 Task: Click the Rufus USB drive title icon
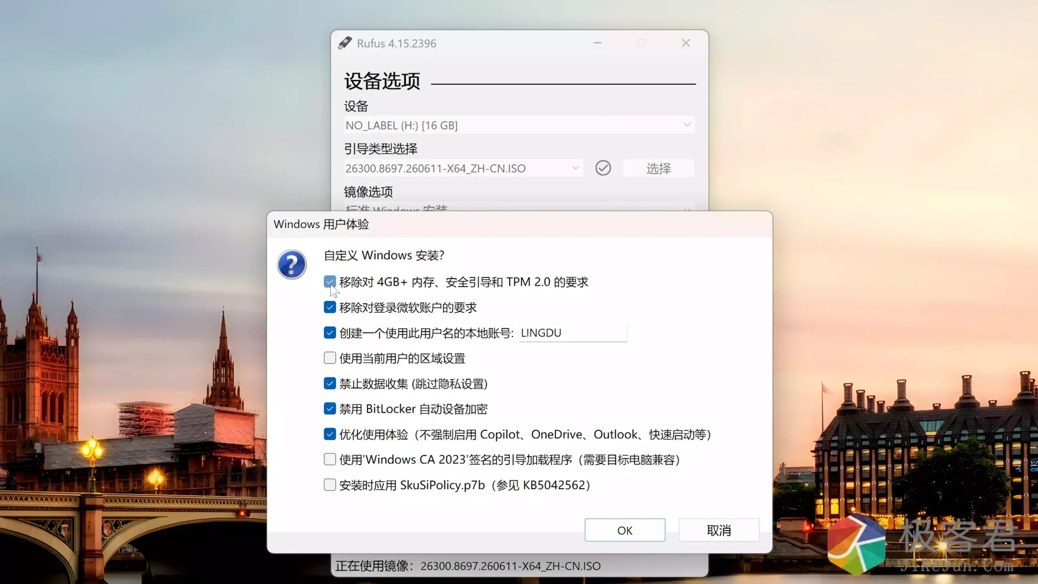345,43
